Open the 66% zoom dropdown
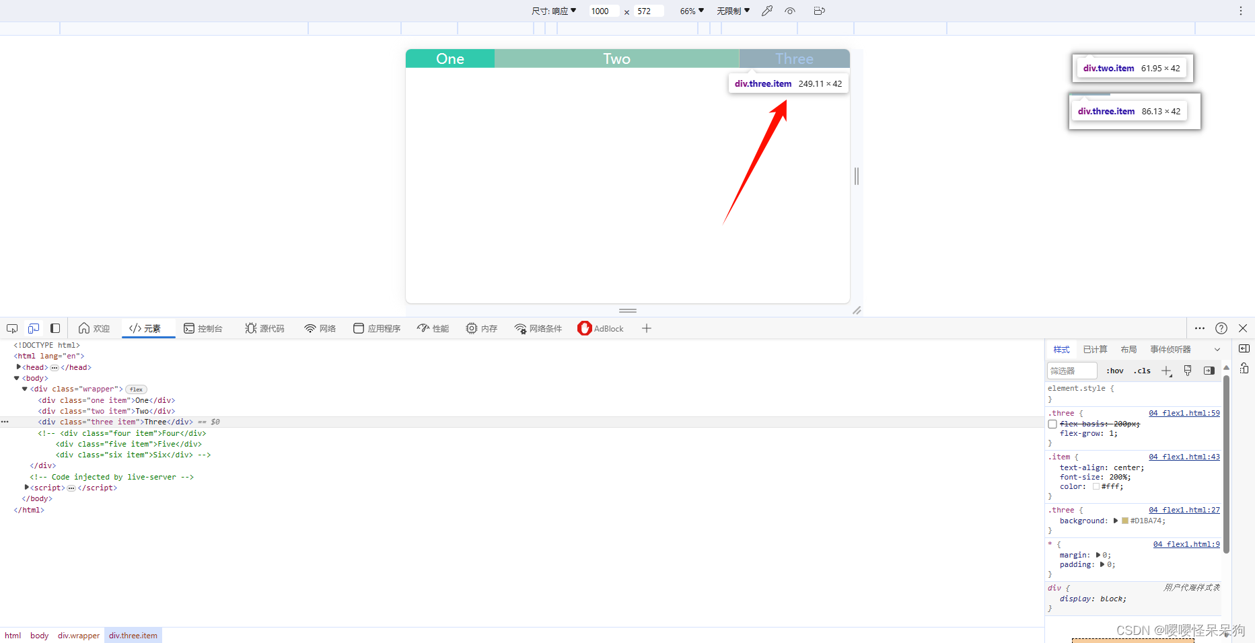This screenshot has width=1255, height=643. [692, 11]
